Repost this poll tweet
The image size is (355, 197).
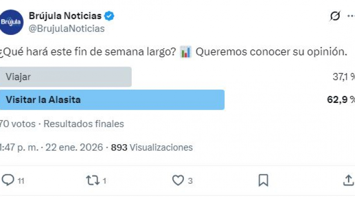(x=93, y=180)
